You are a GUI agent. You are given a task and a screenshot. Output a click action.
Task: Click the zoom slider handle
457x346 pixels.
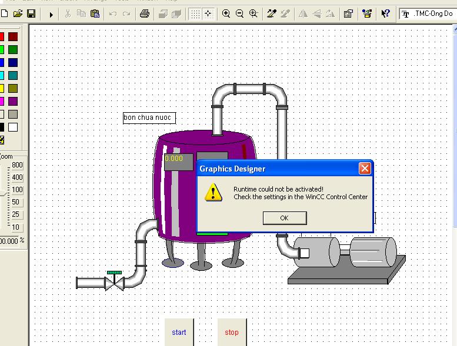coord(2,194)
